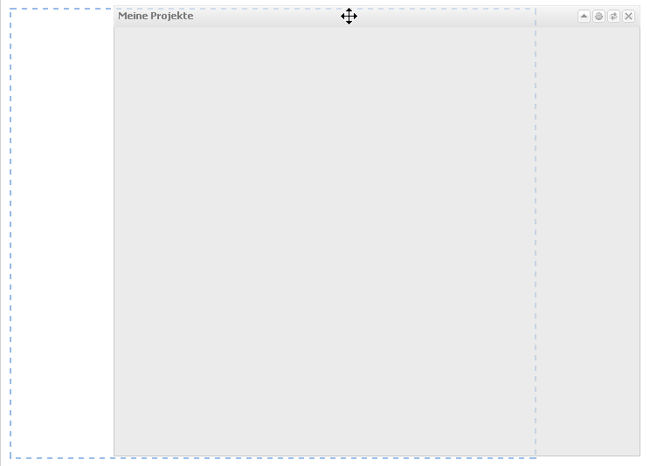Click the dashed left border of drop area

point(10,233)
